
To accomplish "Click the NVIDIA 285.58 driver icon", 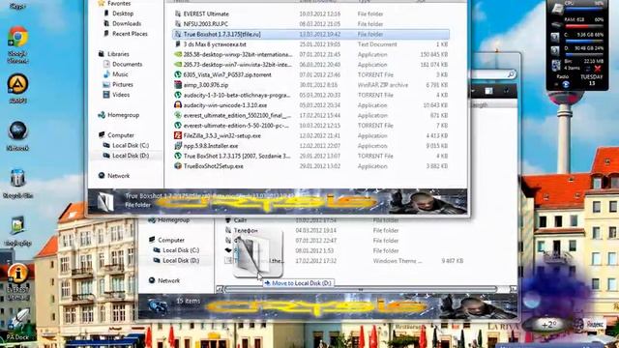I will [178, 54].
